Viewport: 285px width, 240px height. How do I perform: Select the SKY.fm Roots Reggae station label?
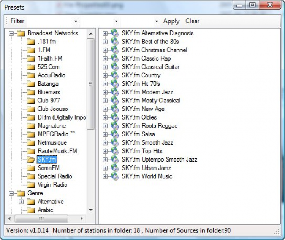pos(150,126)
